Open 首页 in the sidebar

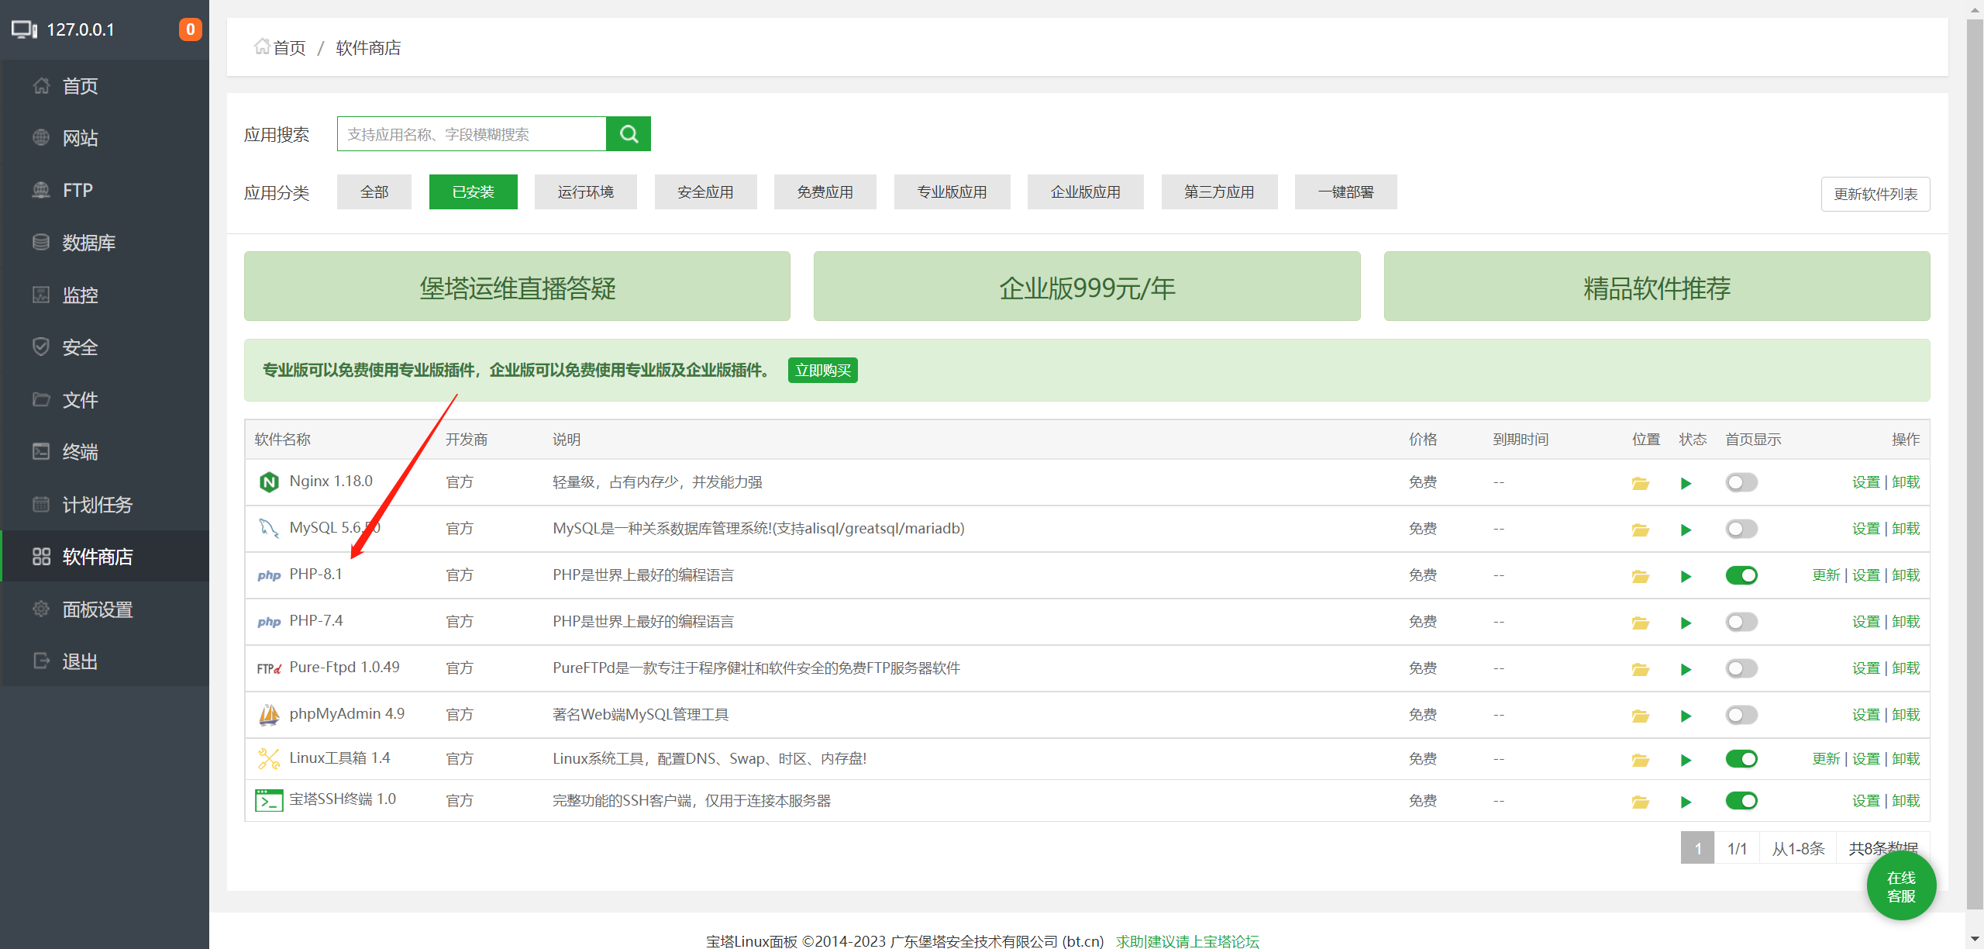(105, 86)
